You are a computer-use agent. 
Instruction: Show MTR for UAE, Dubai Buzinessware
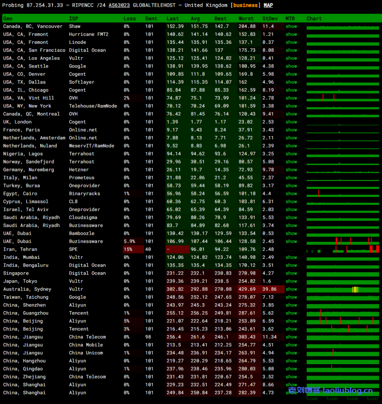point(291,241)
